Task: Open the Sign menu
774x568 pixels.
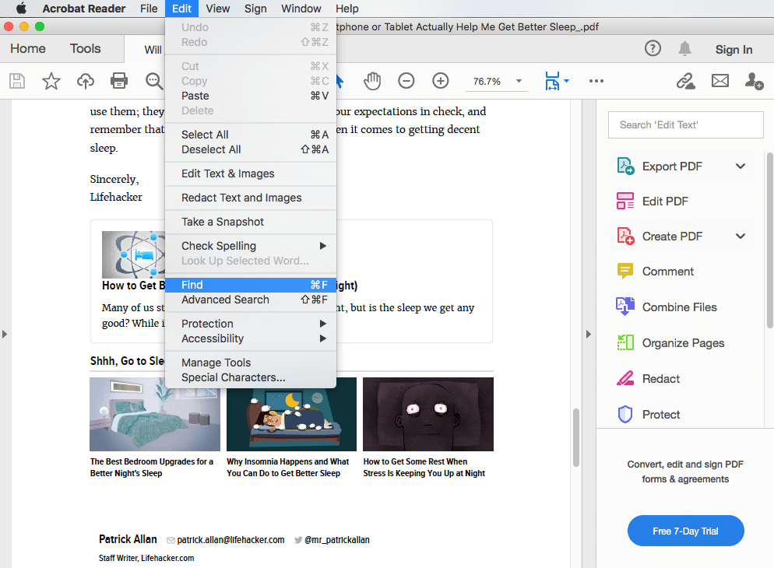Action: coord(255,9)
